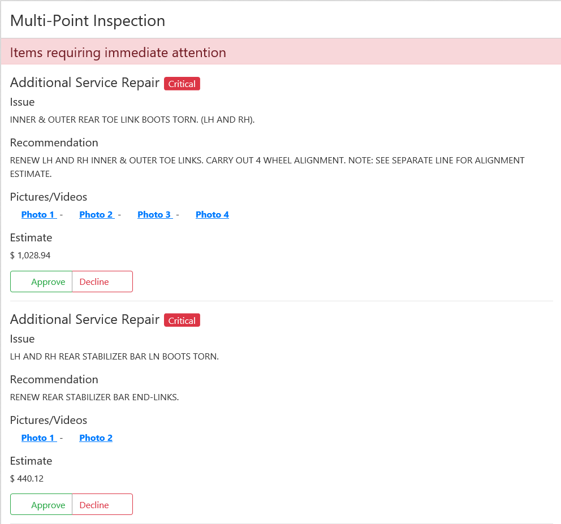Click the toe link boots torn issue text
561x524 pixels.
tap(132, 120)
